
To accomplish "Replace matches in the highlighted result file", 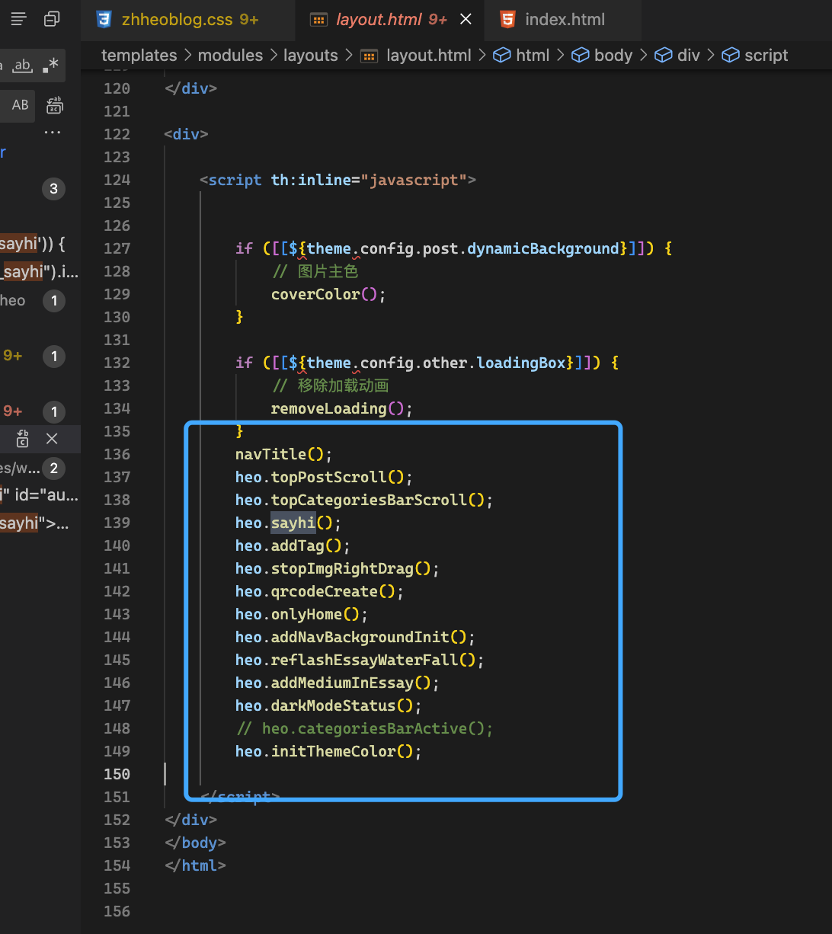I will click(23, 439).
